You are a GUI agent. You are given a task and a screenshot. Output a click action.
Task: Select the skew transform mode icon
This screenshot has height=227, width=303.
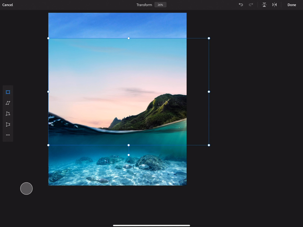8,103
